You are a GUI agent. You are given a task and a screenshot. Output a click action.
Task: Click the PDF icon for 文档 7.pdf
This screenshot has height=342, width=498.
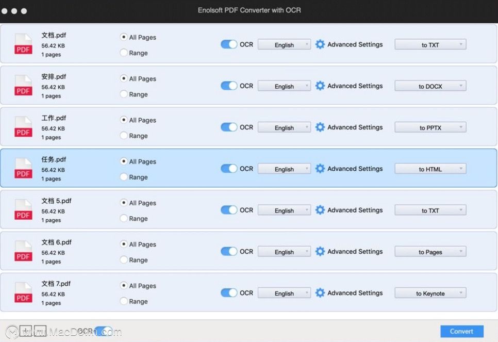[x=23, y=292]
